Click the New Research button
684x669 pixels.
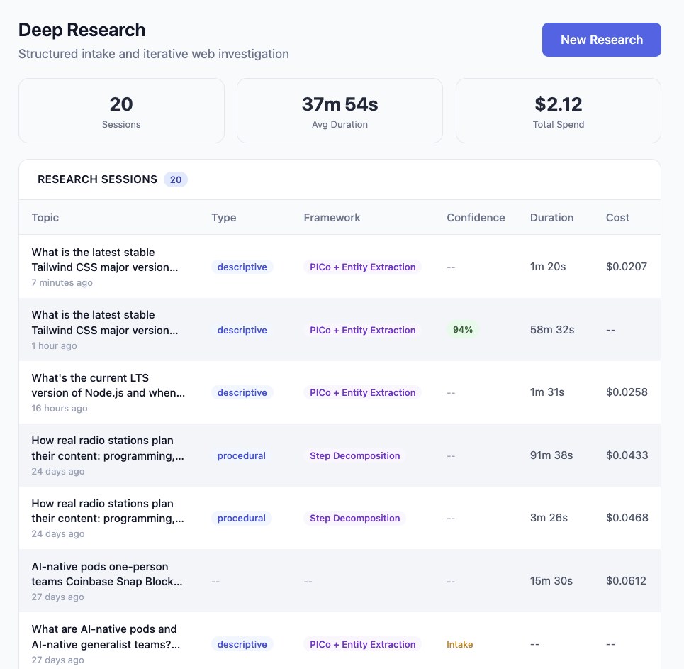point(602,40)
